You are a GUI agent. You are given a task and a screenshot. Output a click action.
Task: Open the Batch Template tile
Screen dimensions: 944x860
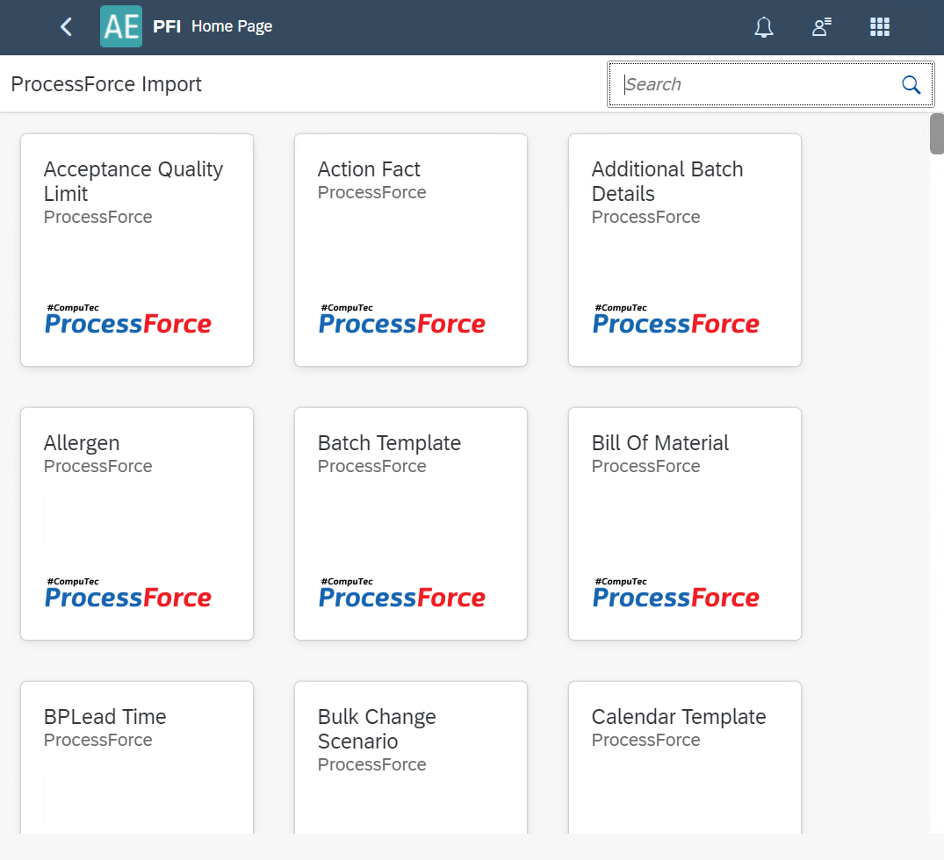[x=410, y=523]
